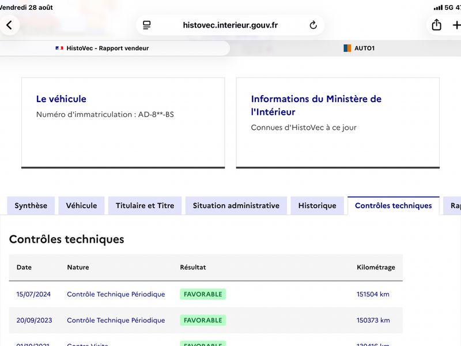Click the Le véhicule card title

(x=61, y=99)
